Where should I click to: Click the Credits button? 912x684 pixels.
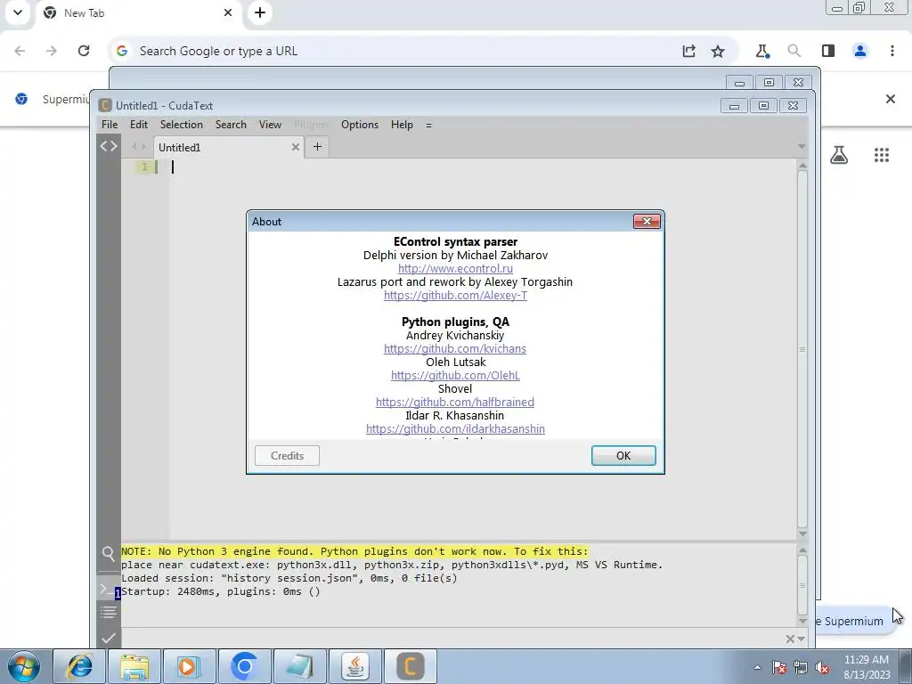[287, 455]
